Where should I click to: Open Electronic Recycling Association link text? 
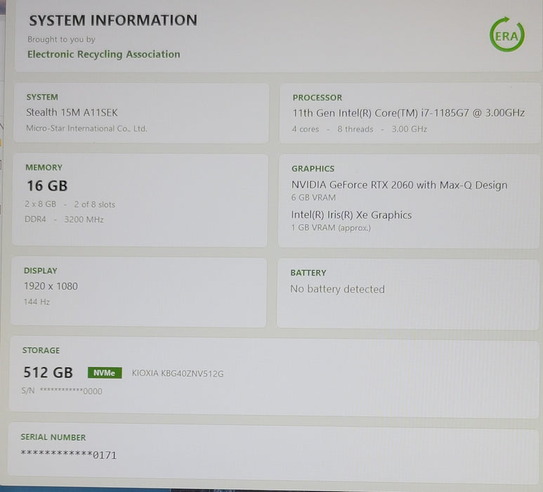(103, 54)
